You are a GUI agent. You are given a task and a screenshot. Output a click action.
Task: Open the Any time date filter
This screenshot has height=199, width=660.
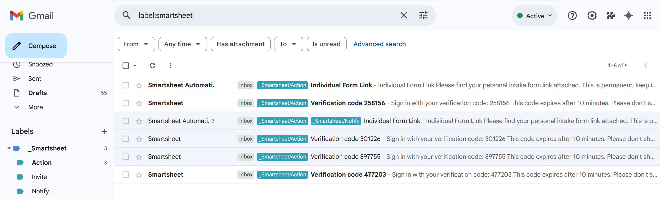(x=183, y=44)
